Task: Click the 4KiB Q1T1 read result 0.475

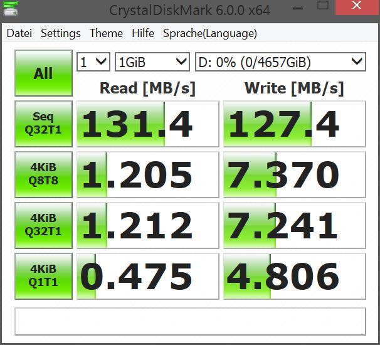Action: click(148, 277)
